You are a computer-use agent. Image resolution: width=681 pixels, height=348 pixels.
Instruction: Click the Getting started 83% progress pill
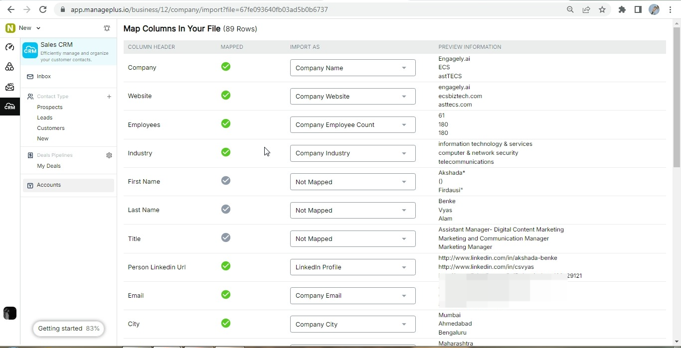[68, 329]
